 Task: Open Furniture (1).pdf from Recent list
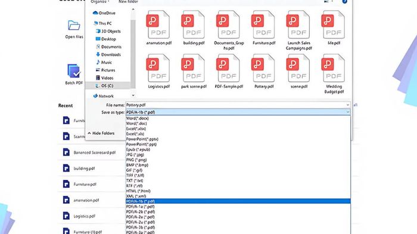(88, 232)
